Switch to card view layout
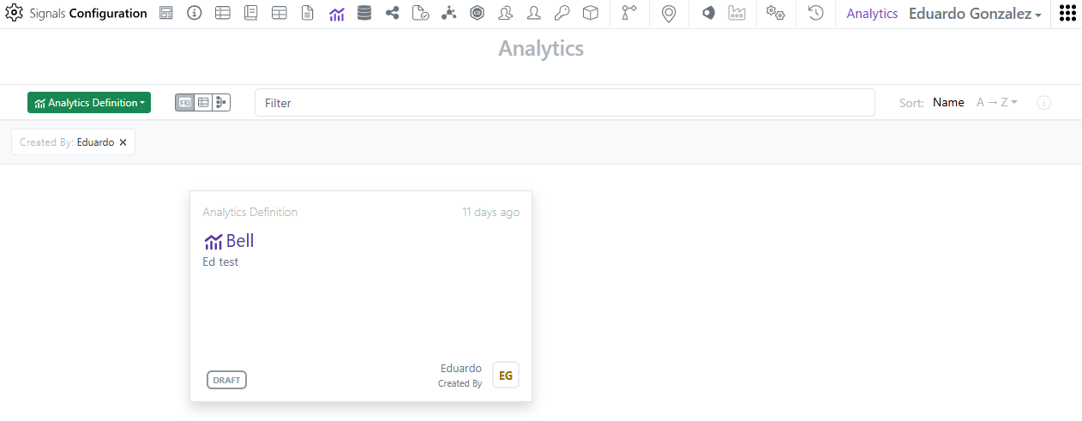Image resolution: width=1082 pixels, height=421 pixels. (185, 103)
